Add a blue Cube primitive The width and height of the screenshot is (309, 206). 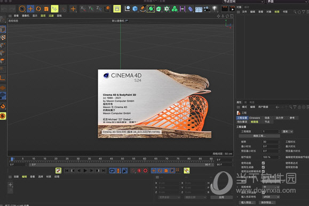tap(135, 9)
